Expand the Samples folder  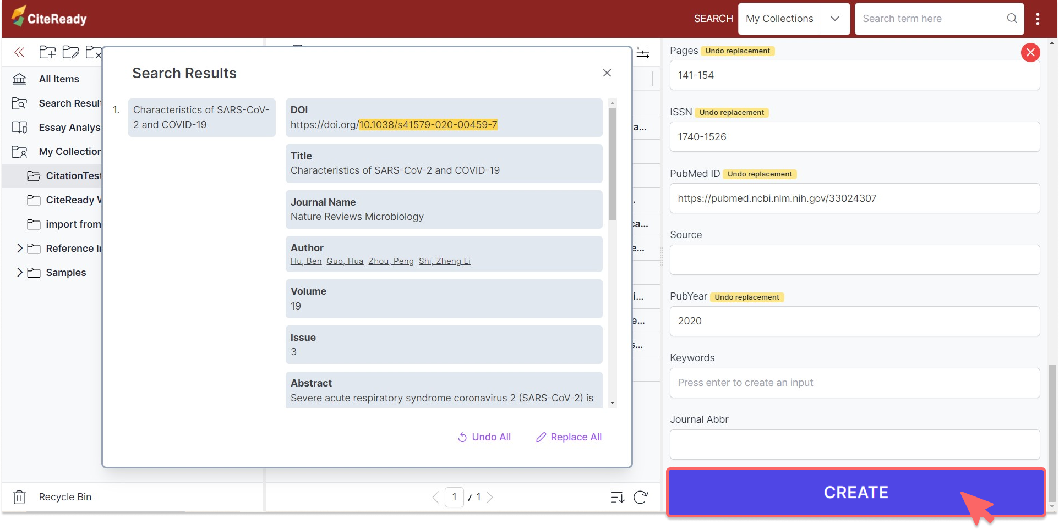coord(20,273)
